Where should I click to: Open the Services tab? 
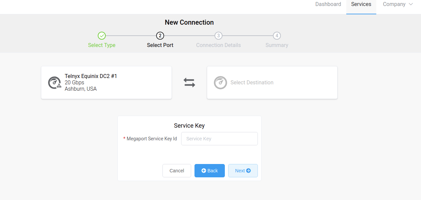point(361,4)
